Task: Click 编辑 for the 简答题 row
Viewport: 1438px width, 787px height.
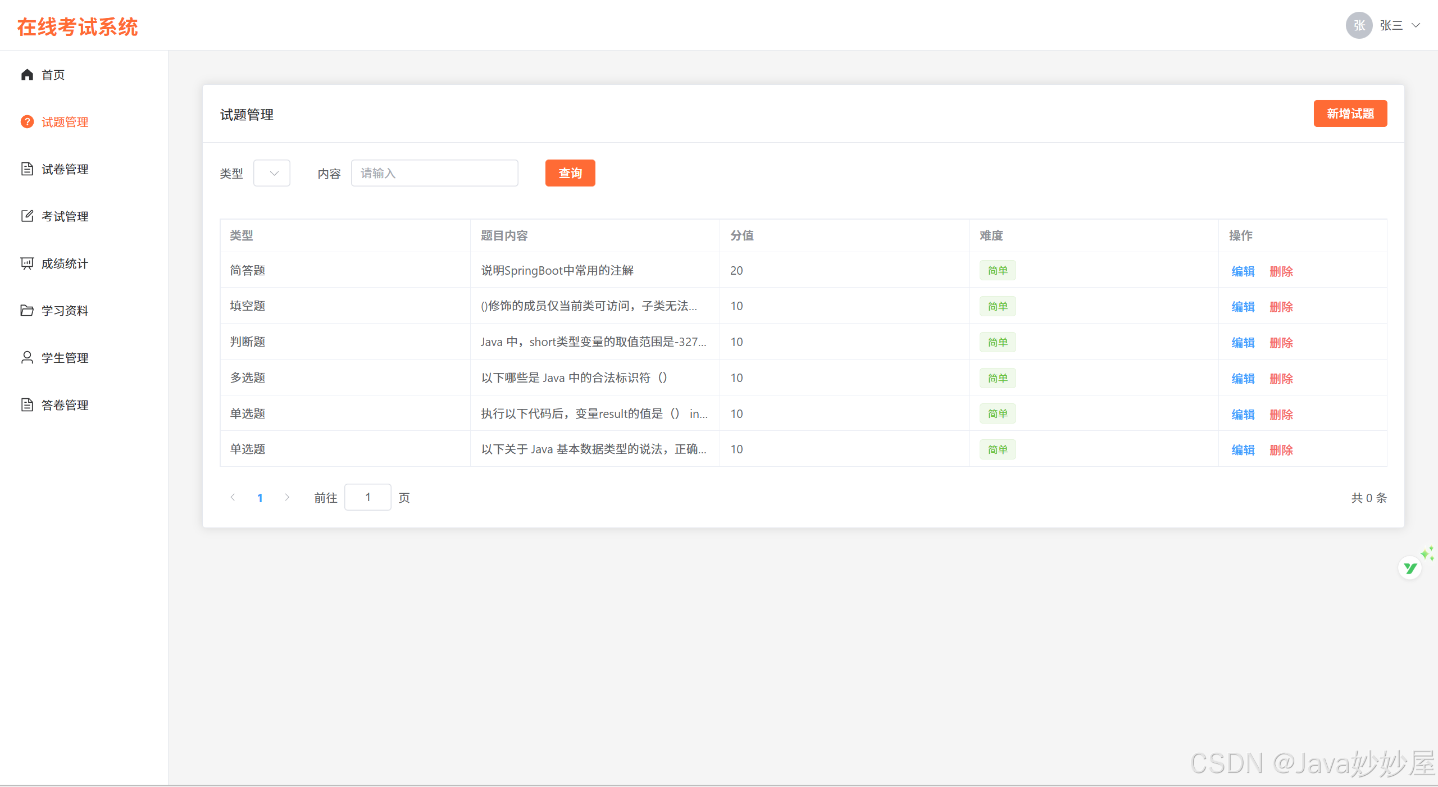Action: coord(1243,271)
